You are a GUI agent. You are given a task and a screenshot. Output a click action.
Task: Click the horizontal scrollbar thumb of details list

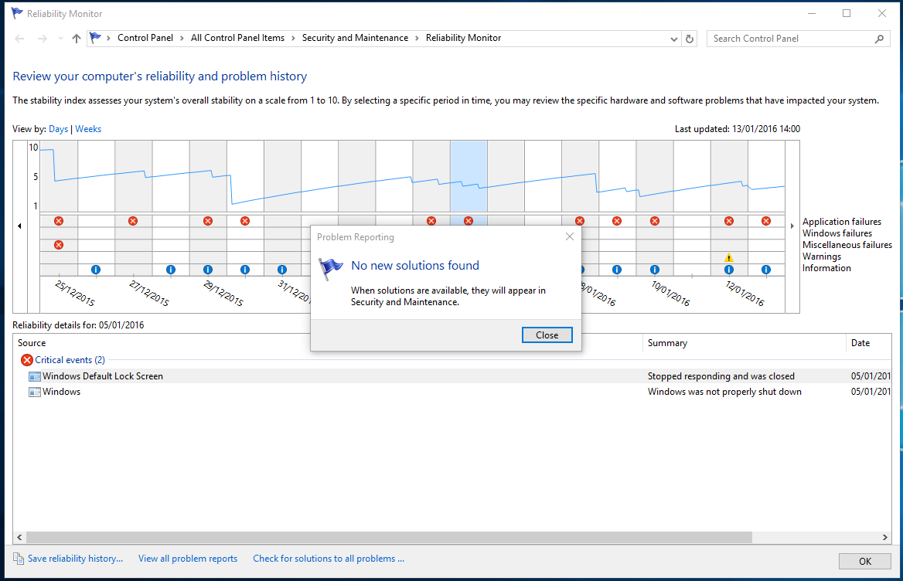click(389, 537)
